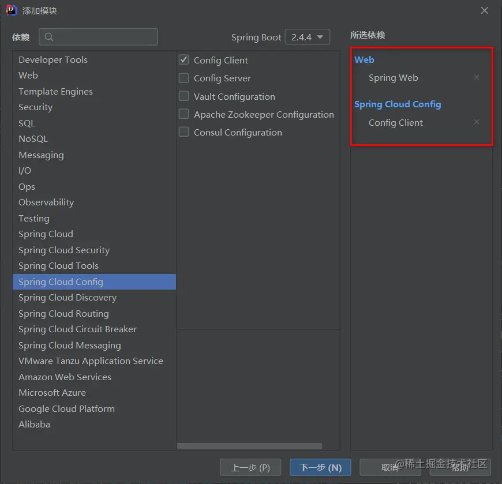Screen dimensions: 502x484
Task: Select the Spring Cloud category
Action: click(x=94, y=234)
